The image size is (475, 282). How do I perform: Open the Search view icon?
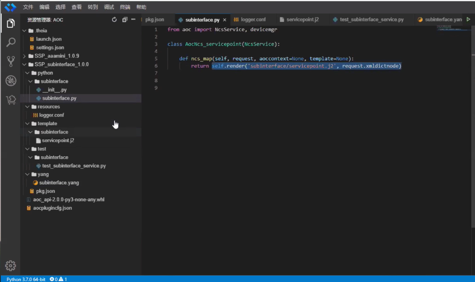pos(11,43)
